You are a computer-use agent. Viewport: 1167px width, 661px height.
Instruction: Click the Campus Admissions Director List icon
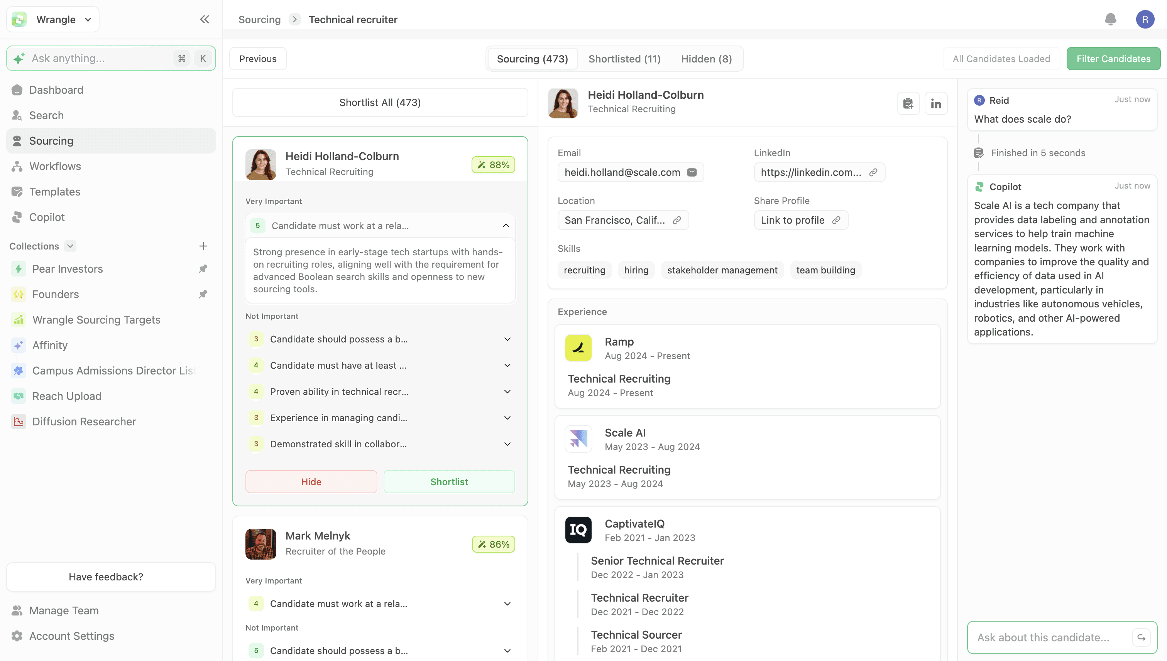pyautogui.click(x=18, y=371)
